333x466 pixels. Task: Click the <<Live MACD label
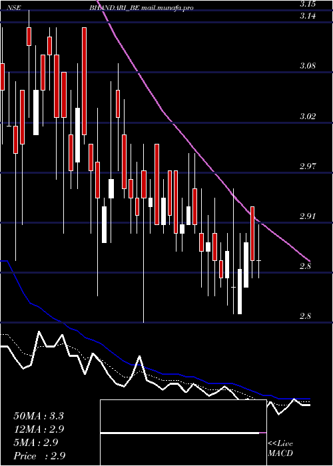[280, 449]
